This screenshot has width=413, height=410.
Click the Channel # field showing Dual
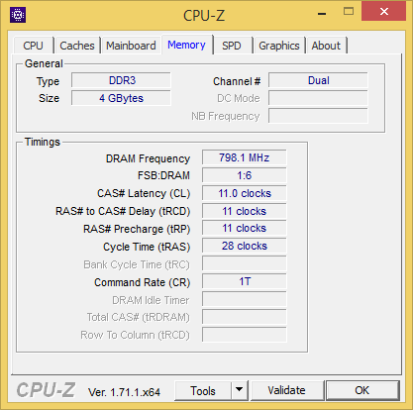coord(318,80)
